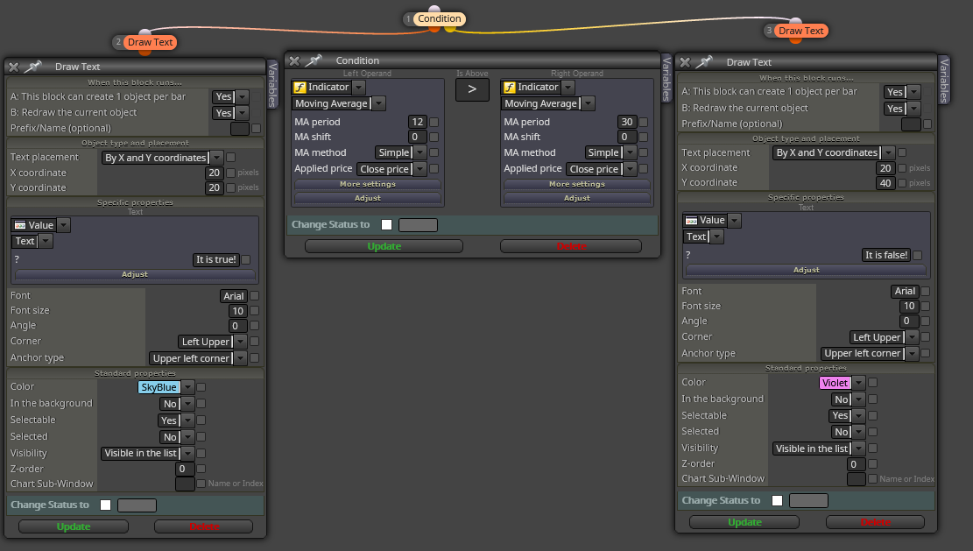
Task: Select the Draw Text node labeled 2
Action: click(x=150, y=42)
